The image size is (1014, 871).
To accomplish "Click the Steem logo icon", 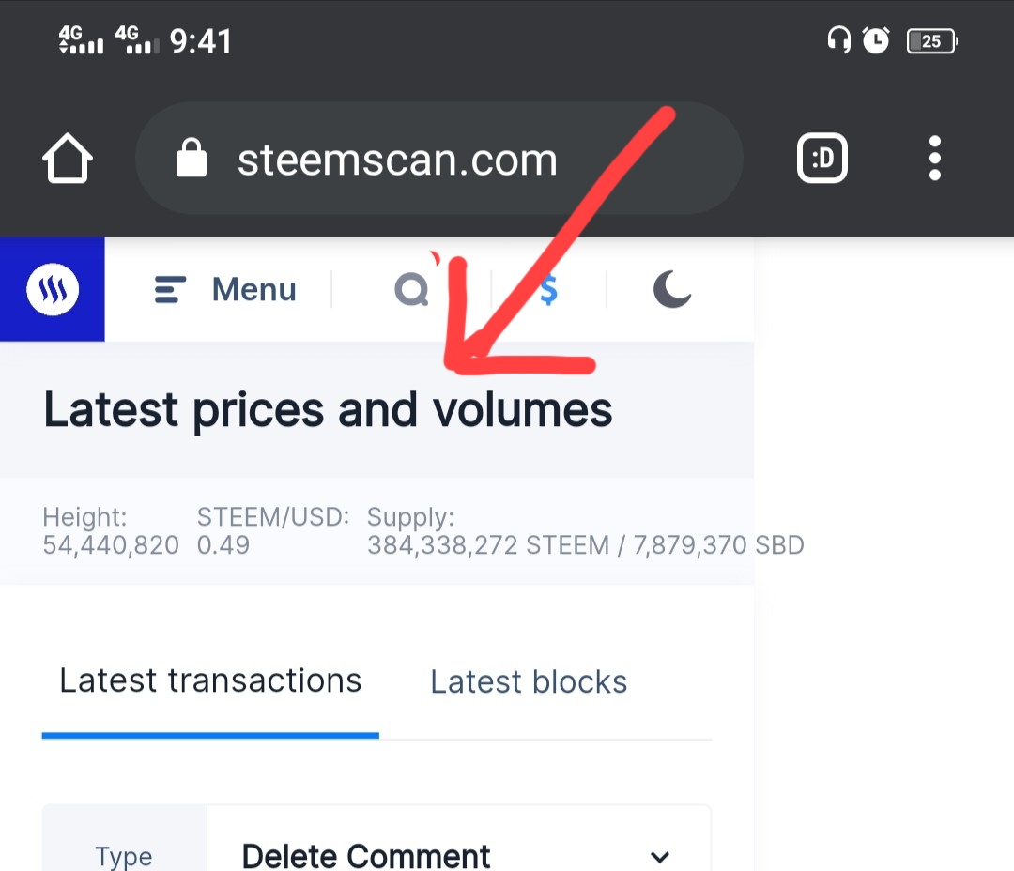I will pyautogui.click(x=53, y=289).
